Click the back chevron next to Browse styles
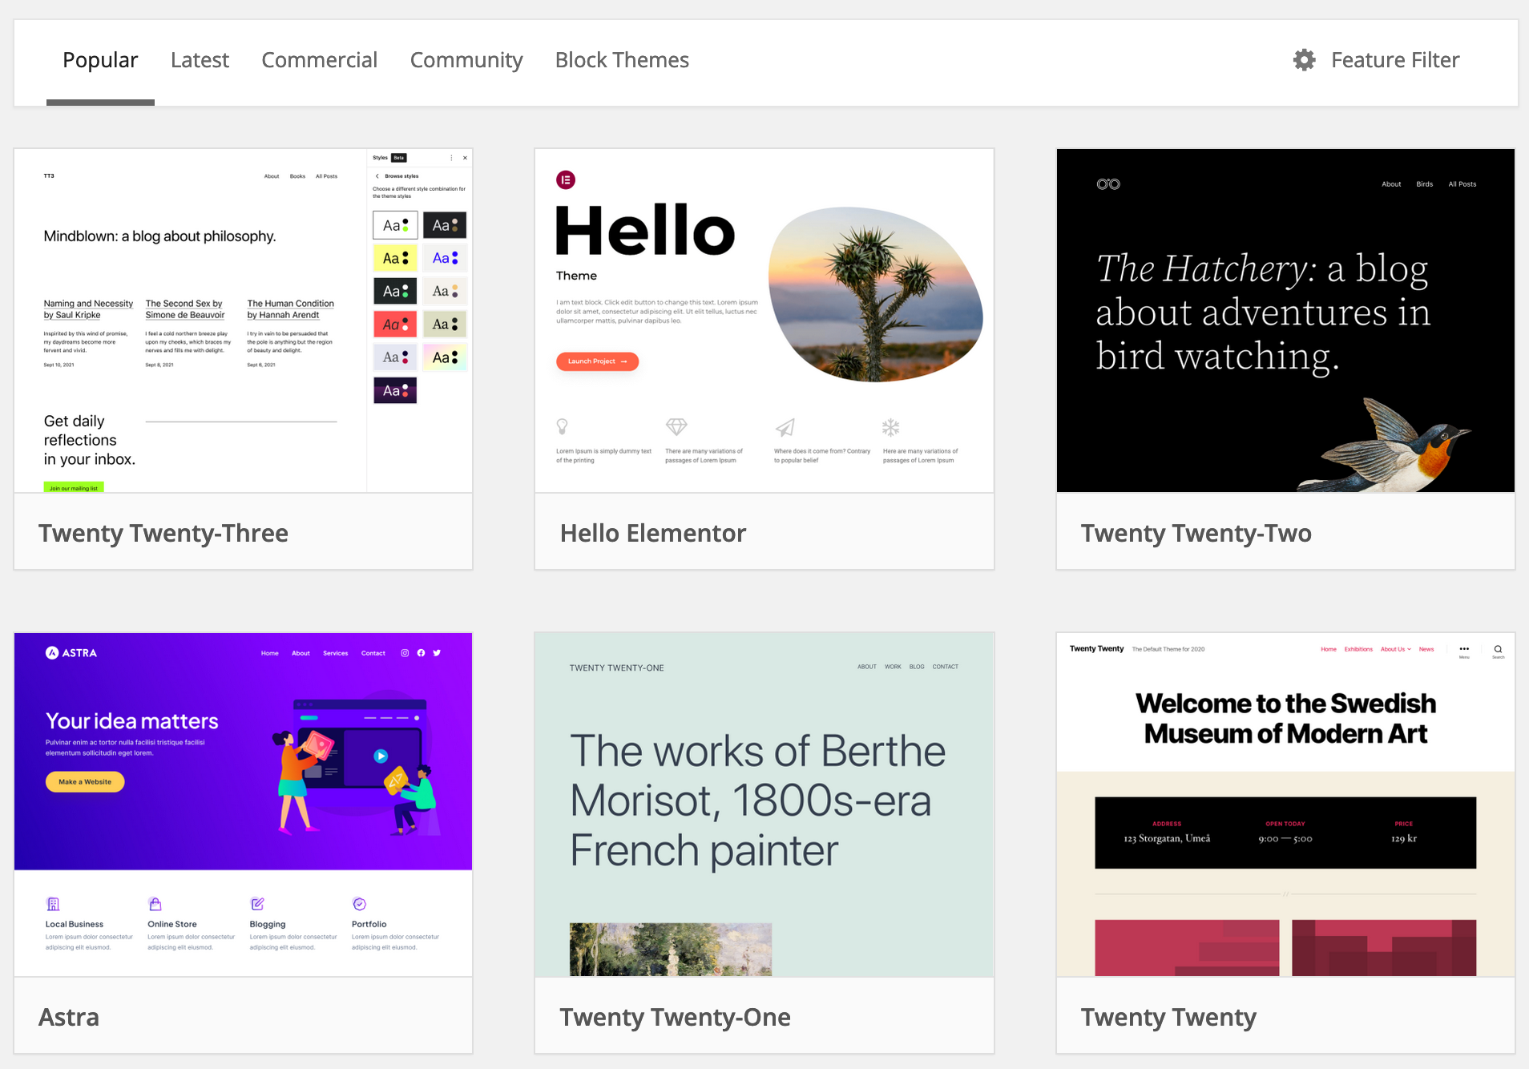The height and width of the screenshot is (1069, 1529). (377, 176)
